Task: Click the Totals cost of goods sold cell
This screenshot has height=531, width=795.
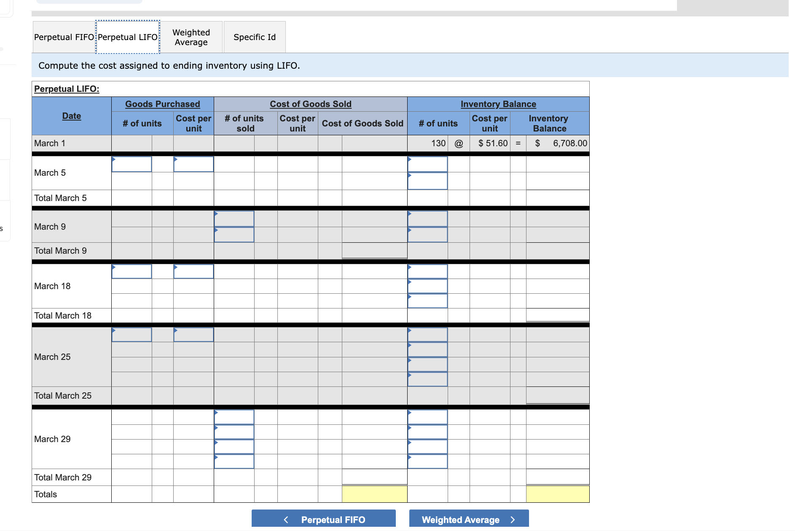Action: tap(374, 494)
